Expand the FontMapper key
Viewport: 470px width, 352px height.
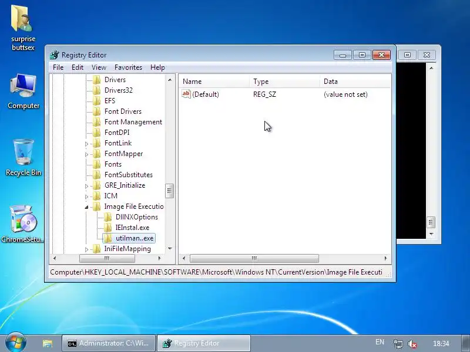click(86, 154)
